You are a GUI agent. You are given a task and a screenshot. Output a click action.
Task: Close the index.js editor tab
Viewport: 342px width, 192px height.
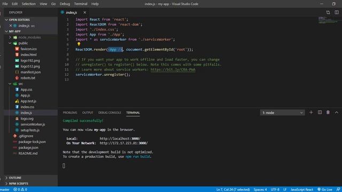(x=84, y=12)
